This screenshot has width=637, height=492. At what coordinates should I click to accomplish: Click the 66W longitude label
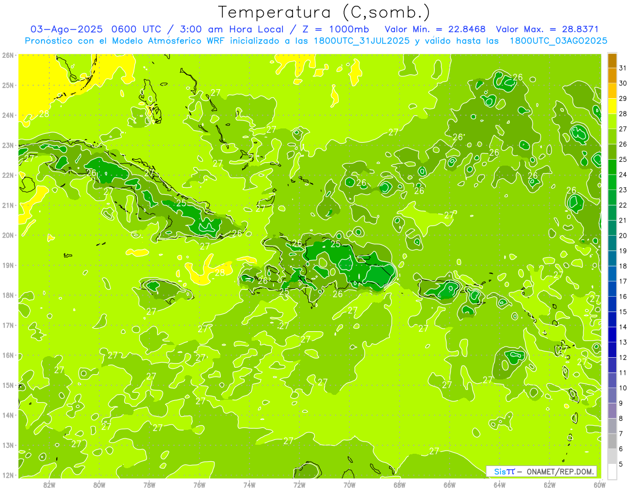click(450, 485)
